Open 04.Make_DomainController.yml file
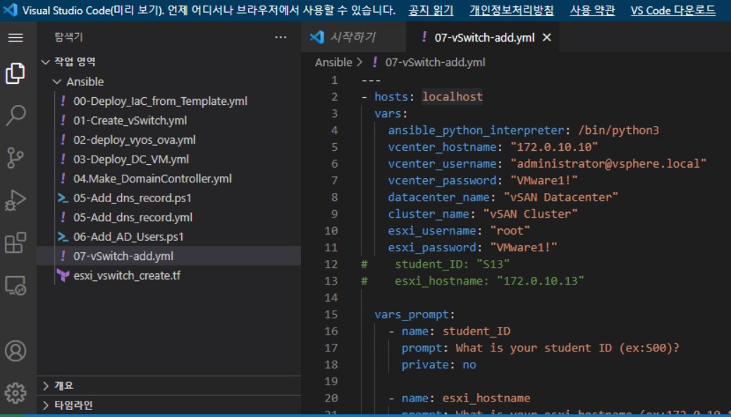Screen dimensions: 731x417 click(x=152, y=178)
